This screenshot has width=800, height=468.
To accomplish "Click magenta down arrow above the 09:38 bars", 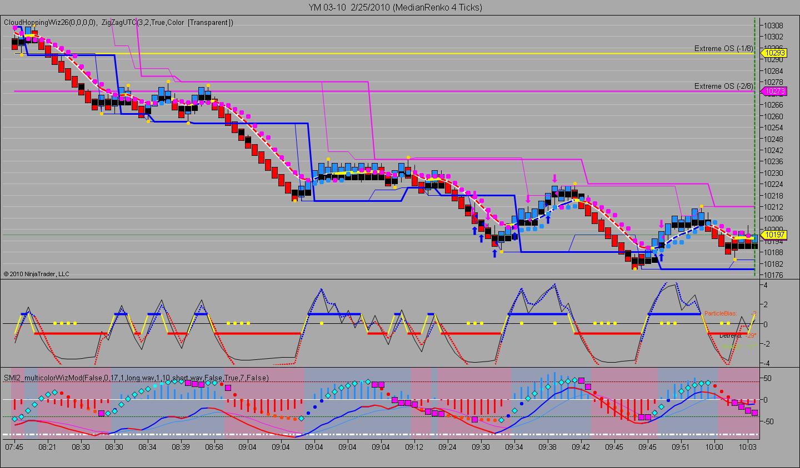I will [554, 178].
